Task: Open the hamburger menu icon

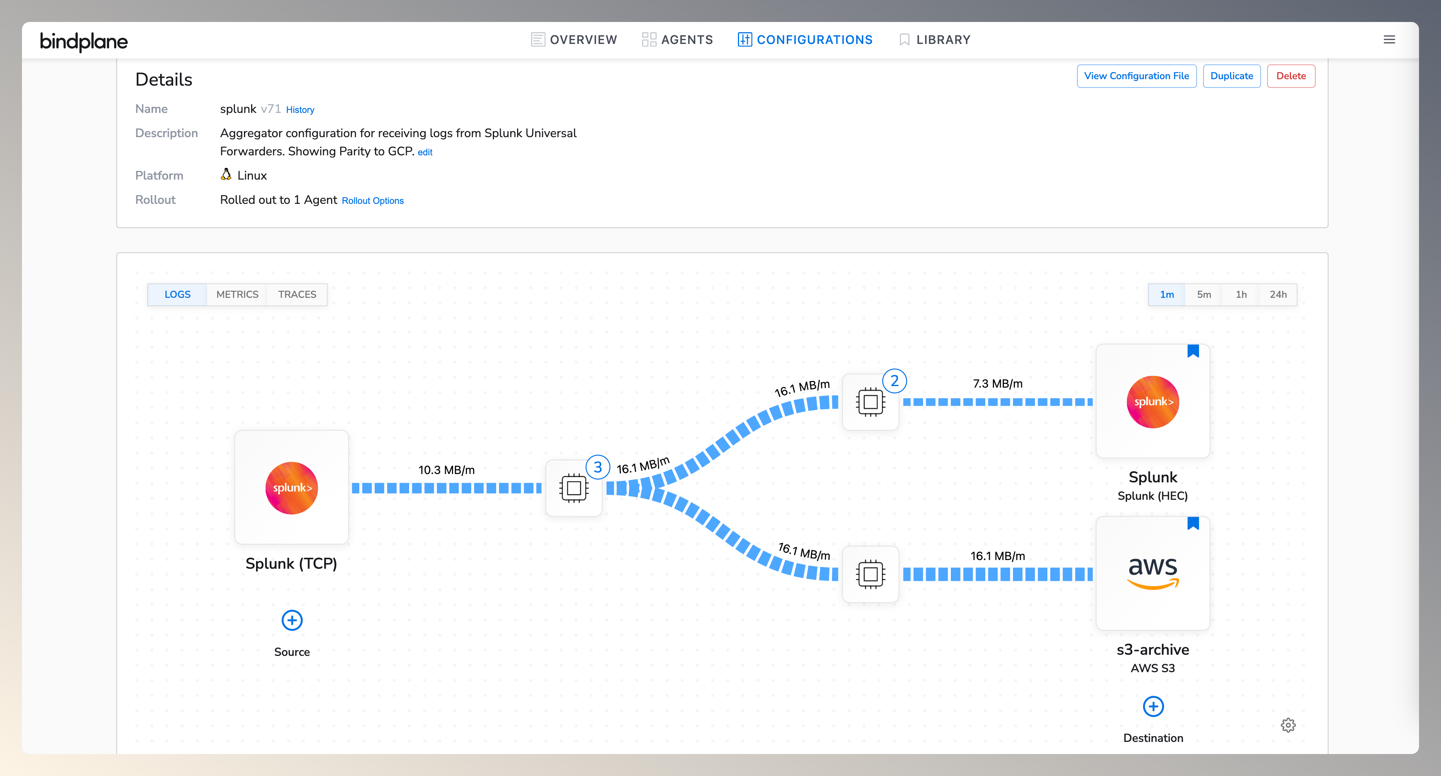Action: click(1389, 40)
